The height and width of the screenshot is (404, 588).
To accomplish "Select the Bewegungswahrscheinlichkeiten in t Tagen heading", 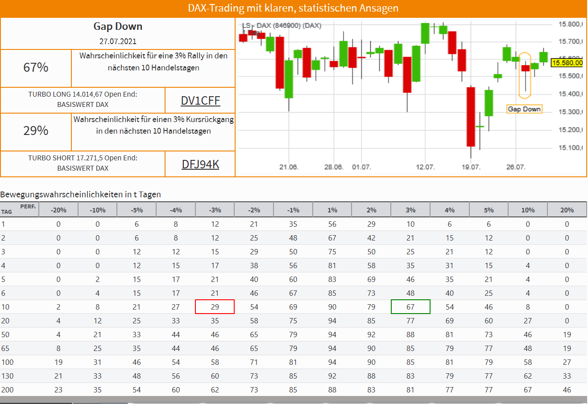I will [x=81, y=194].
